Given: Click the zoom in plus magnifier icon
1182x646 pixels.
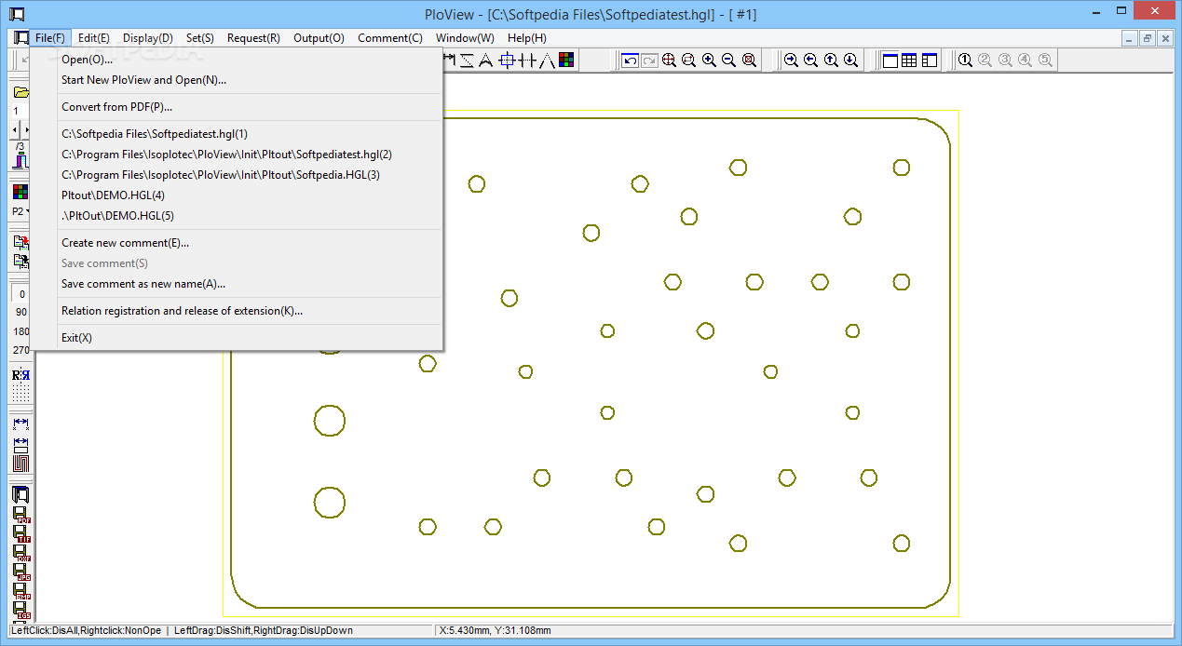Looking at the screenshot, I should [709, 61].
